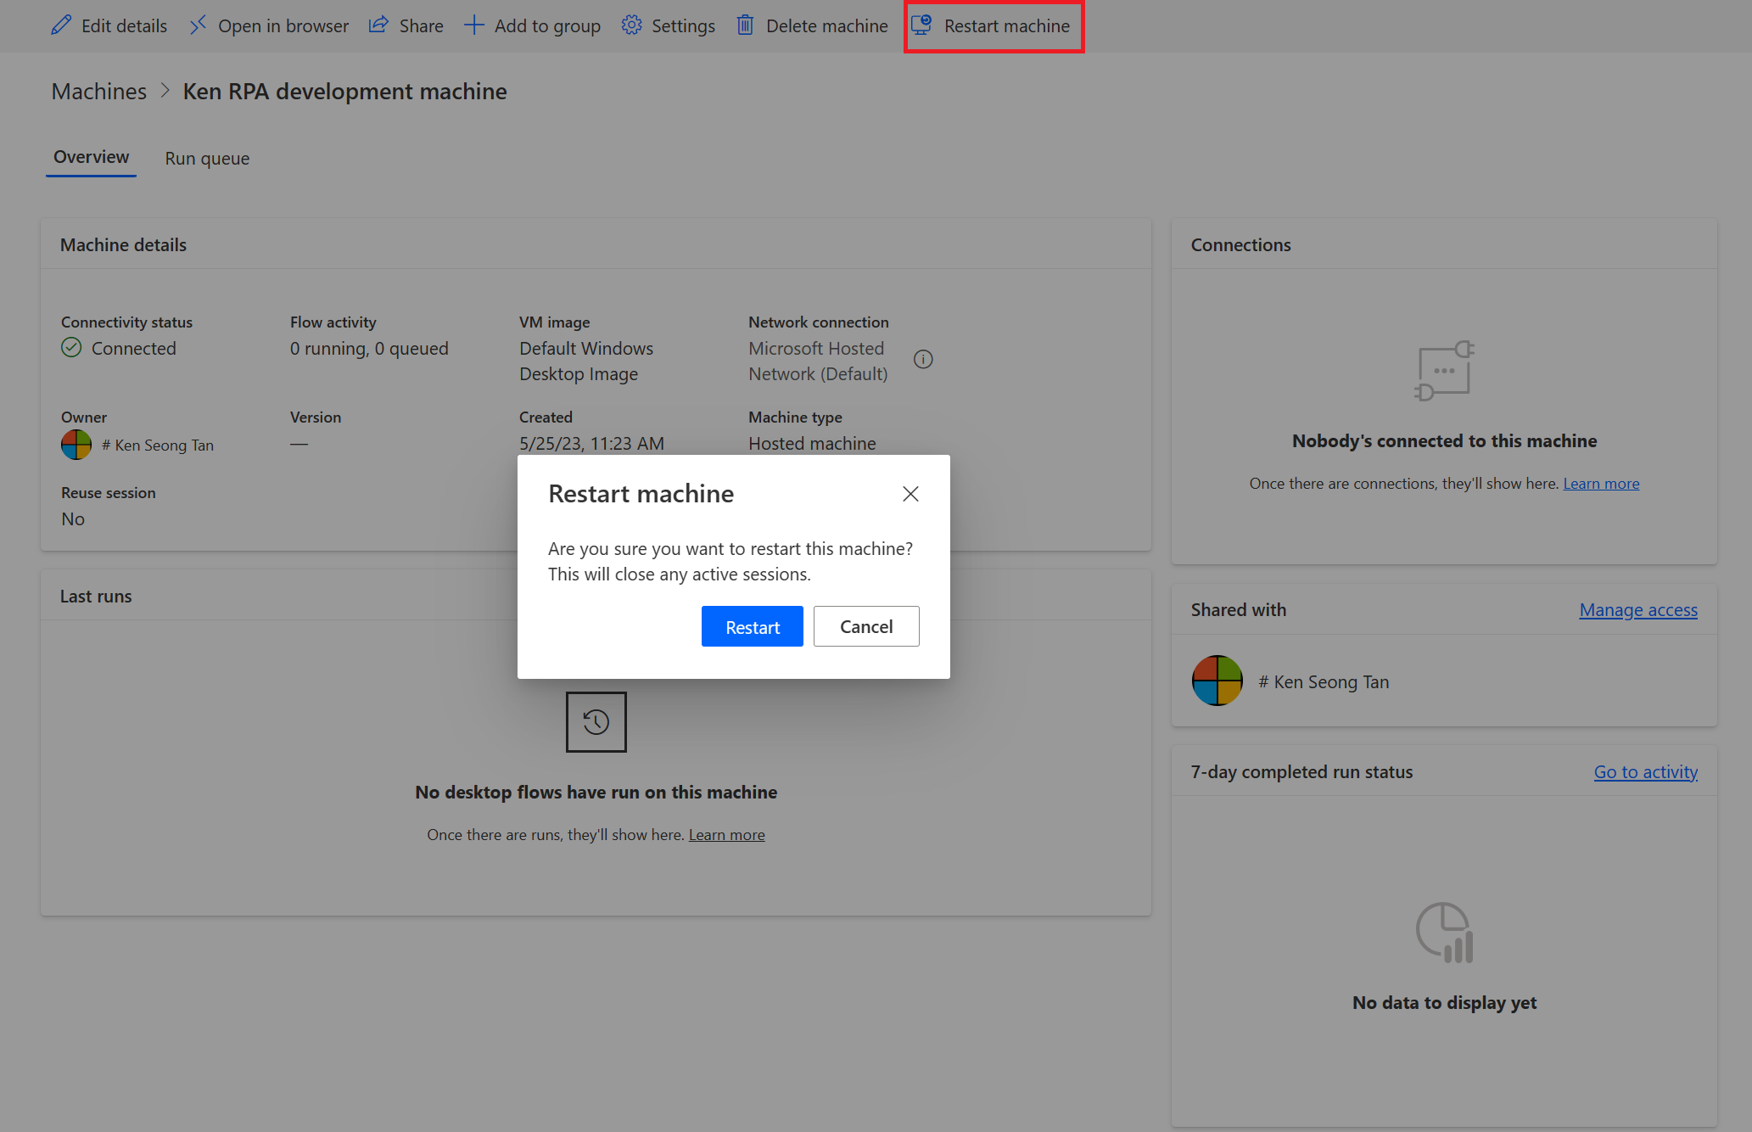Click the Delete machine trash icon
Image resolution: width=1752 pixels, height=1132 pixels.
[x=746, y=25]
